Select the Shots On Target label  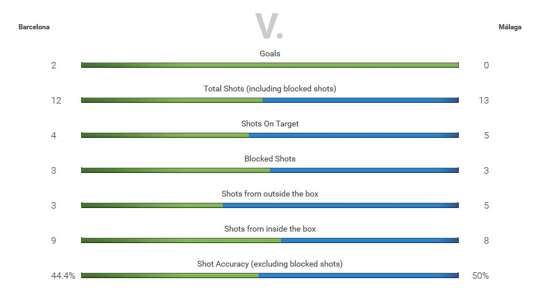270,124
